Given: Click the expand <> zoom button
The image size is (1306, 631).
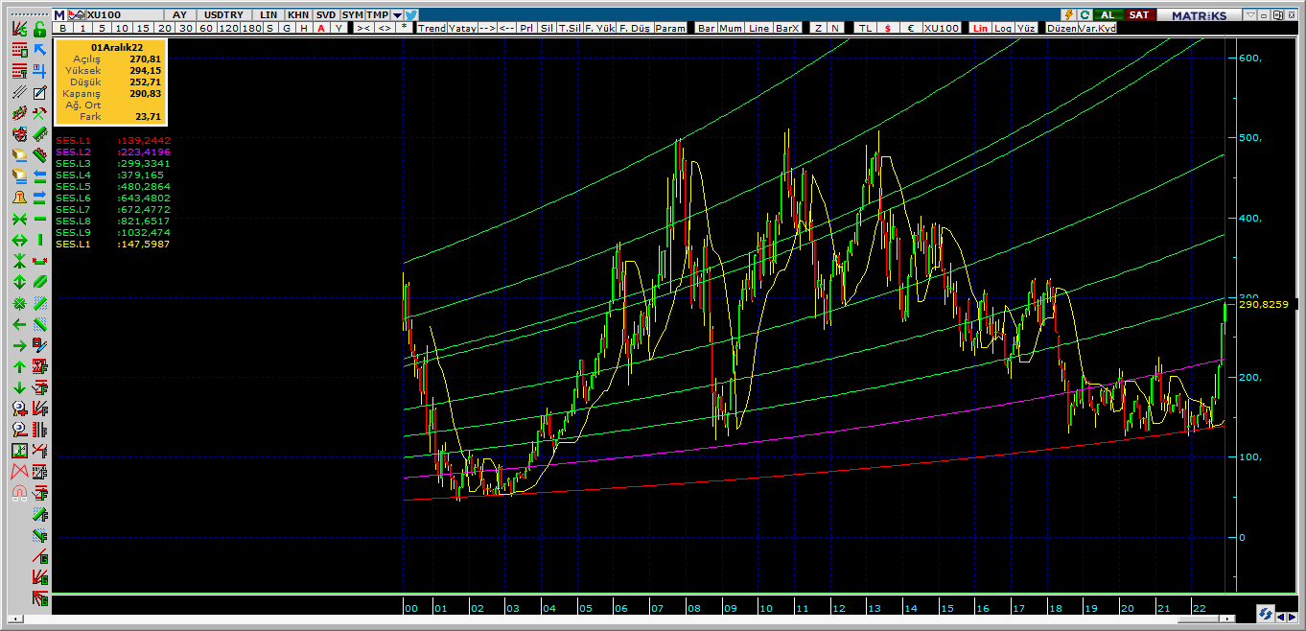Looking at the screenshot, I should pos(385,28).
